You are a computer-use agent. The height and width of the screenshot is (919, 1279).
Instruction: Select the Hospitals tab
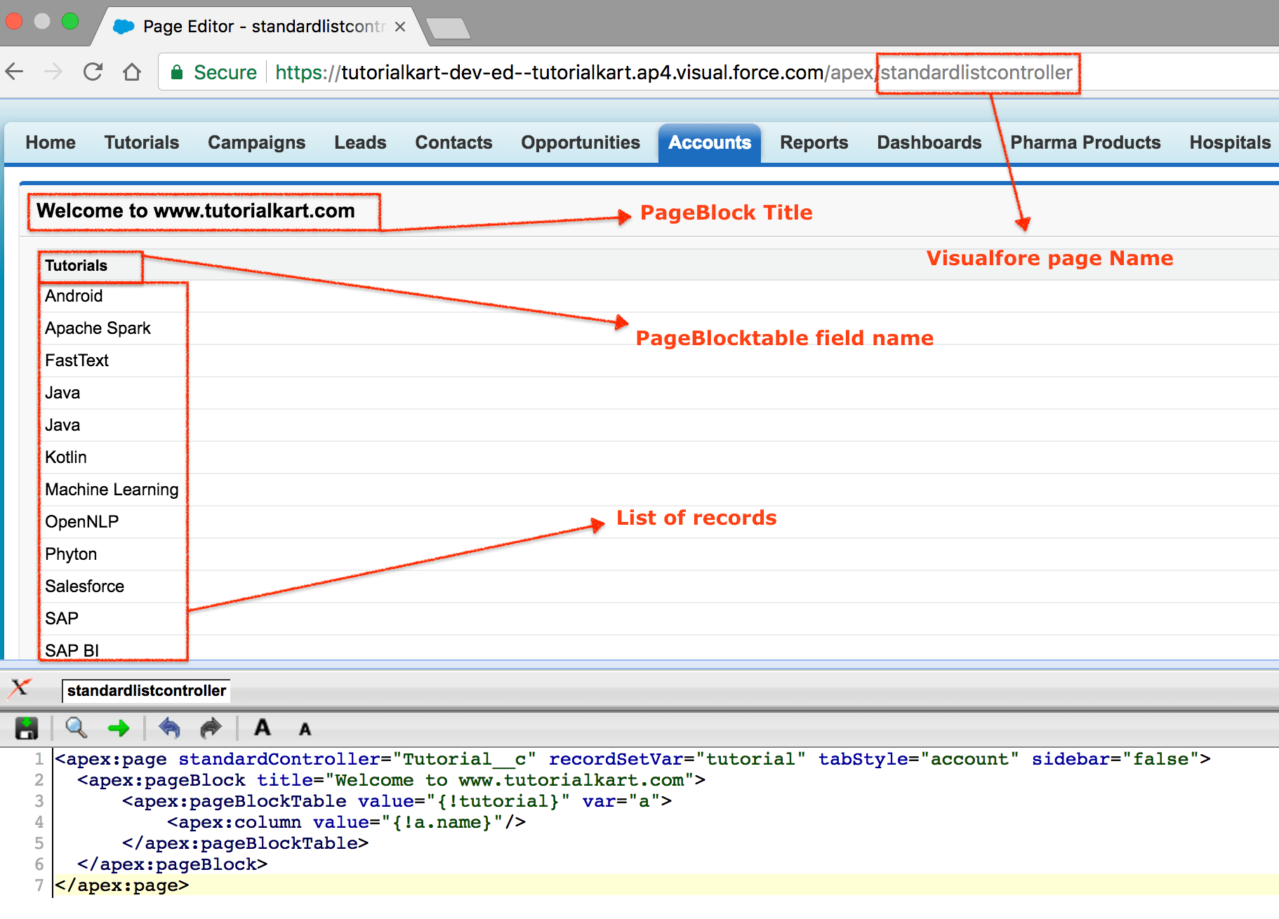tap(1229, 142)
